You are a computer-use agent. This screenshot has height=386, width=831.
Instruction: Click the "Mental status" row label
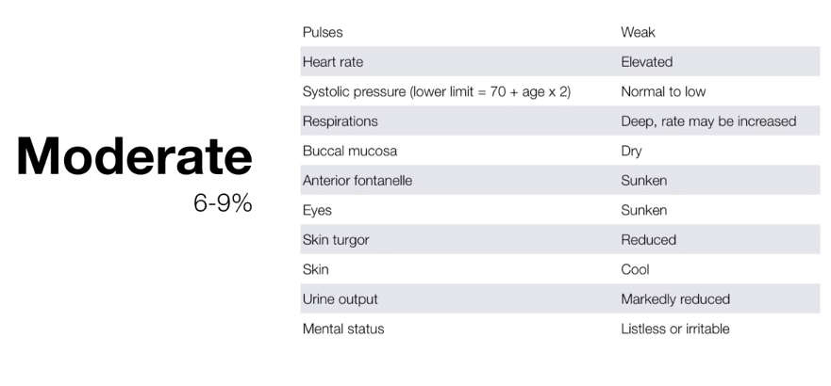tap(343, 330)
